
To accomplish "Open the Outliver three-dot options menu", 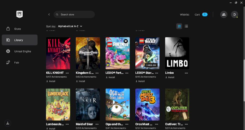I will (187, 124).
